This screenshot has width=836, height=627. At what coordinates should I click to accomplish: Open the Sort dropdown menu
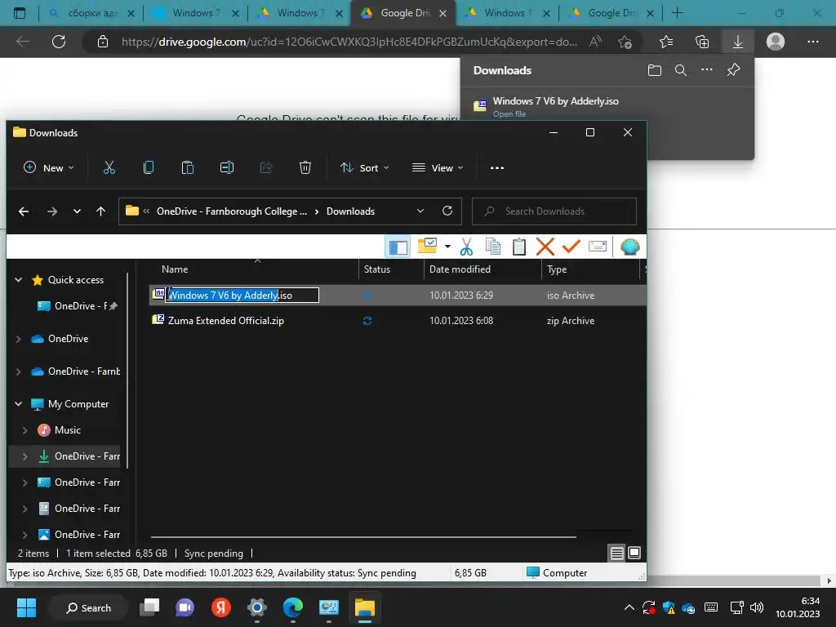[365, 168]
